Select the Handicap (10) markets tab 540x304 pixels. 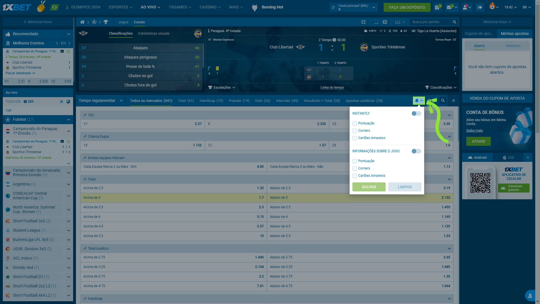211,101
